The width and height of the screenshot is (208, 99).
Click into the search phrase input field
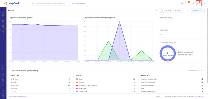tap(50, 4)
